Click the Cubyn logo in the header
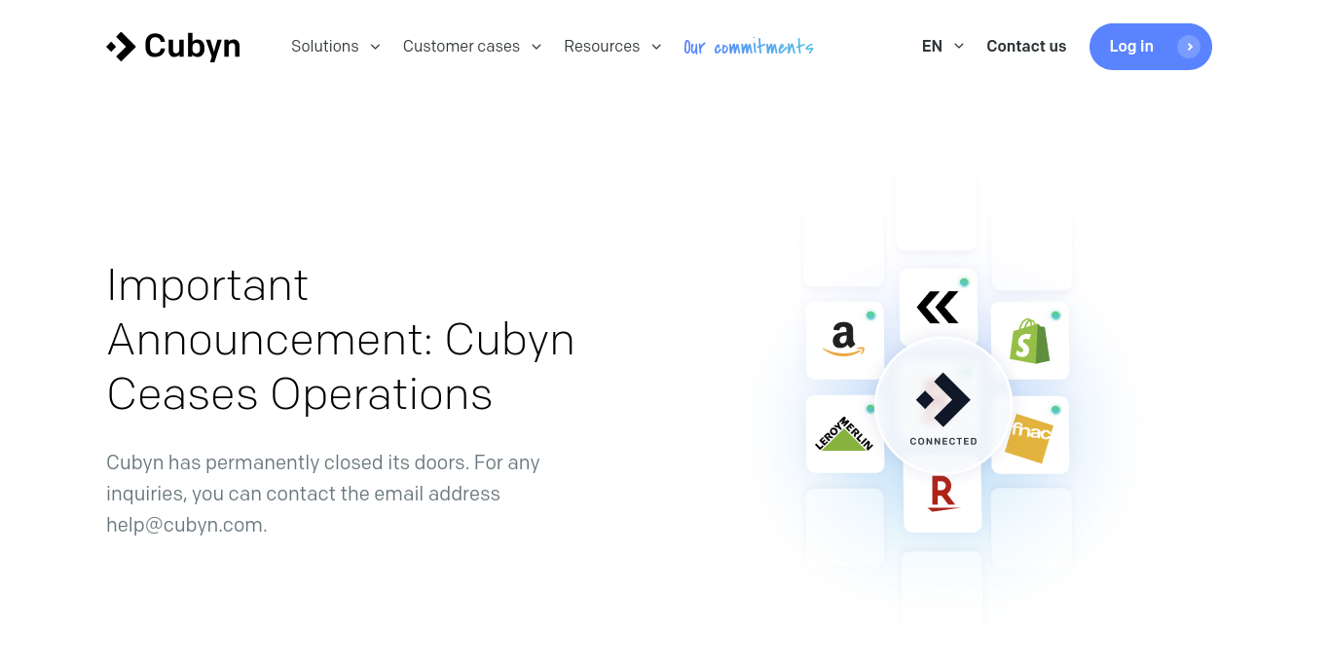 [x=172, y=46]
